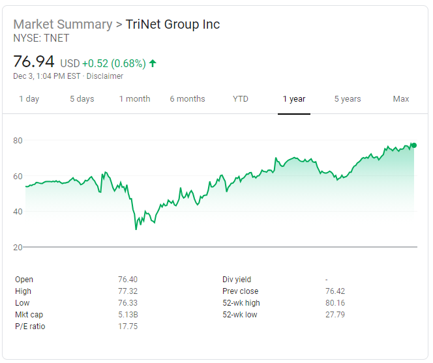Click the 76.94 current price
The height and width of the screenshot is (363, 433).
(x=35, y=63)
